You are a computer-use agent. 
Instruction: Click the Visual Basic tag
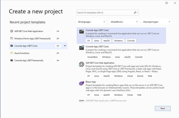tap(92, 57)
